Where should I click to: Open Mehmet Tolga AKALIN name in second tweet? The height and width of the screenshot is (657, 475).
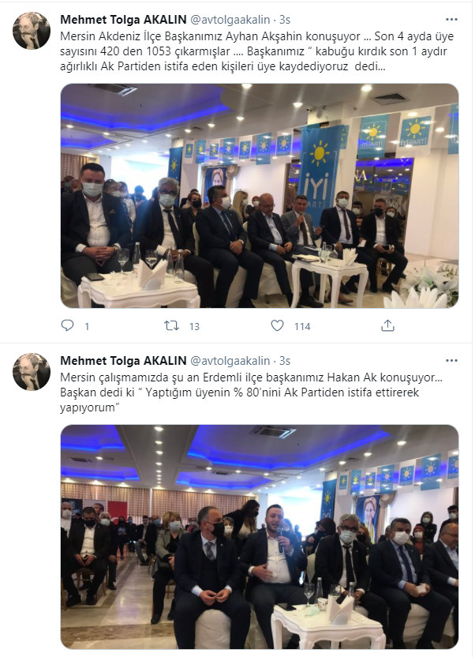(x=123, y=361)
